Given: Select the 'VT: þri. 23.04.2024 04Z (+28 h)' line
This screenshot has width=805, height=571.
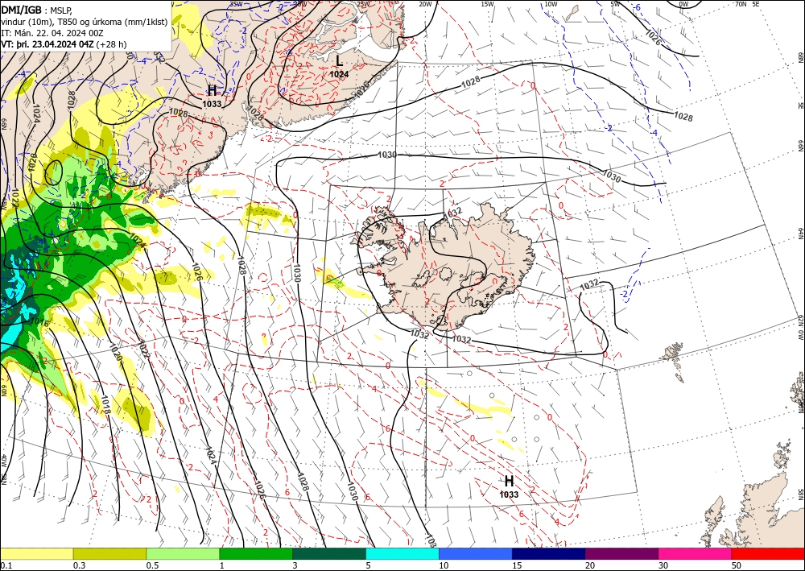Looking at the screenshot, I should click(64, 44).
